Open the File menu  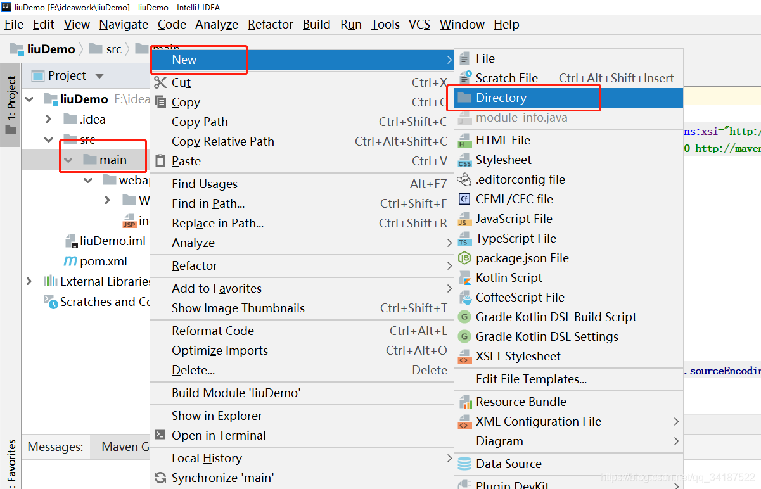pyautogui.click(x=13, y=24)
